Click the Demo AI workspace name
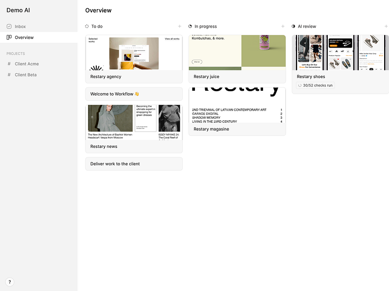Image resolution: width=389 pixels, height=291 pixels. tap(18, 10)
